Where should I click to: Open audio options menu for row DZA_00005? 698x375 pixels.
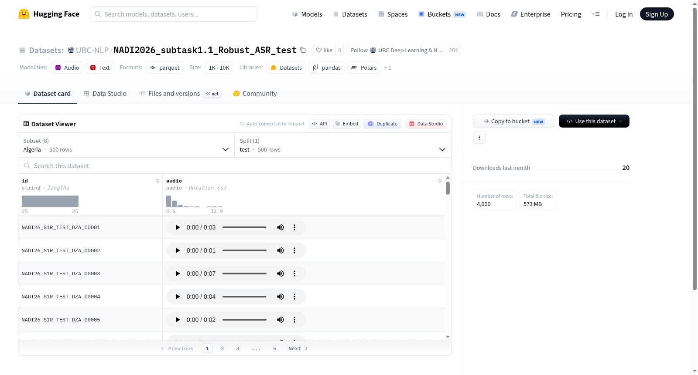(x=294, y=320)
